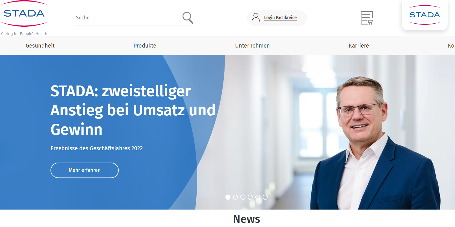Image resolution: width=455 pixels, height=227 pixels.
Task: Select the fifth carousel slide dot
Action: tap(258, 197)
